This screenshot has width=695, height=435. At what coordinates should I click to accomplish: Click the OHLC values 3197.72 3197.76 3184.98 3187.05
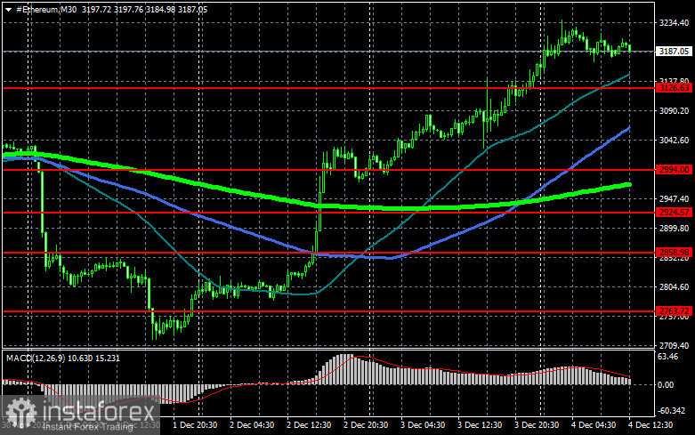coord(144,9)
